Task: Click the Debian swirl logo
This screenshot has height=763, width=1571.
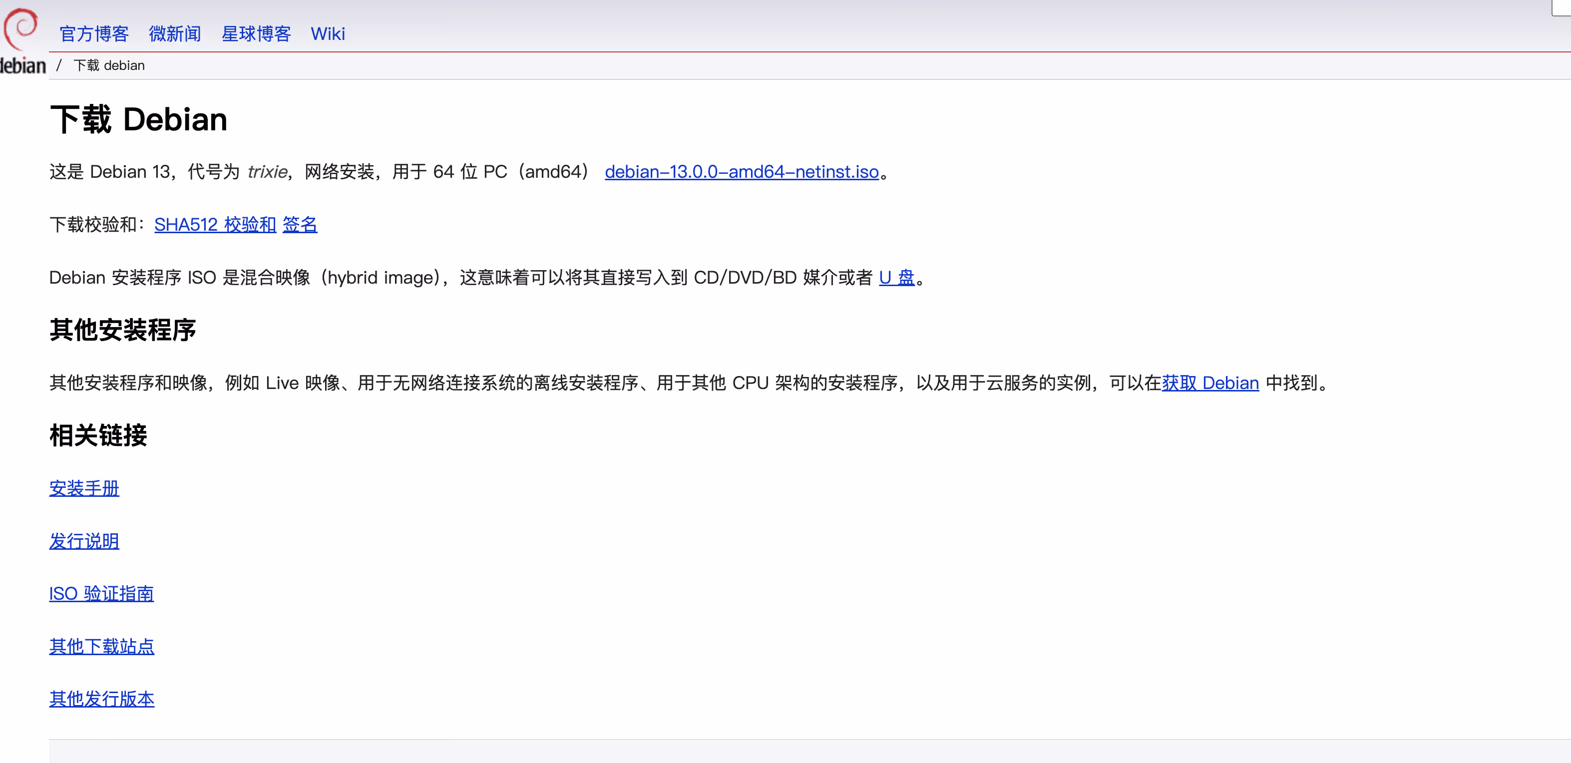Action: pyautogui.click(x=21, y=28)
